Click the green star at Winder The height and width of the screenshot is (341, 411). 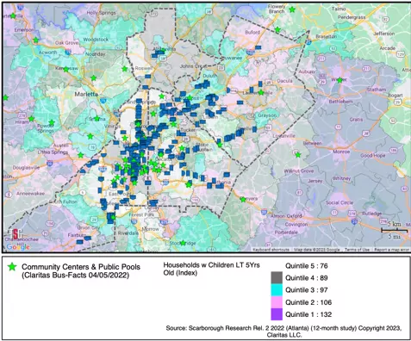pos(339,80)
